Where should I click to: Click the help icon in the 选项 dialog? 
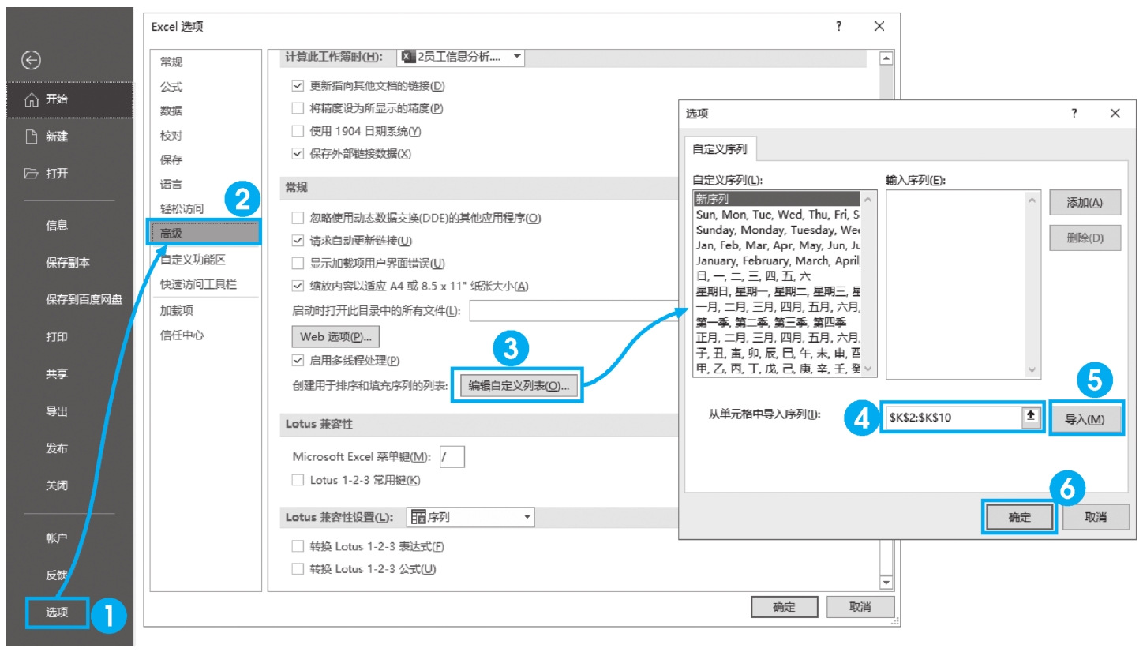pos(1074,114)
